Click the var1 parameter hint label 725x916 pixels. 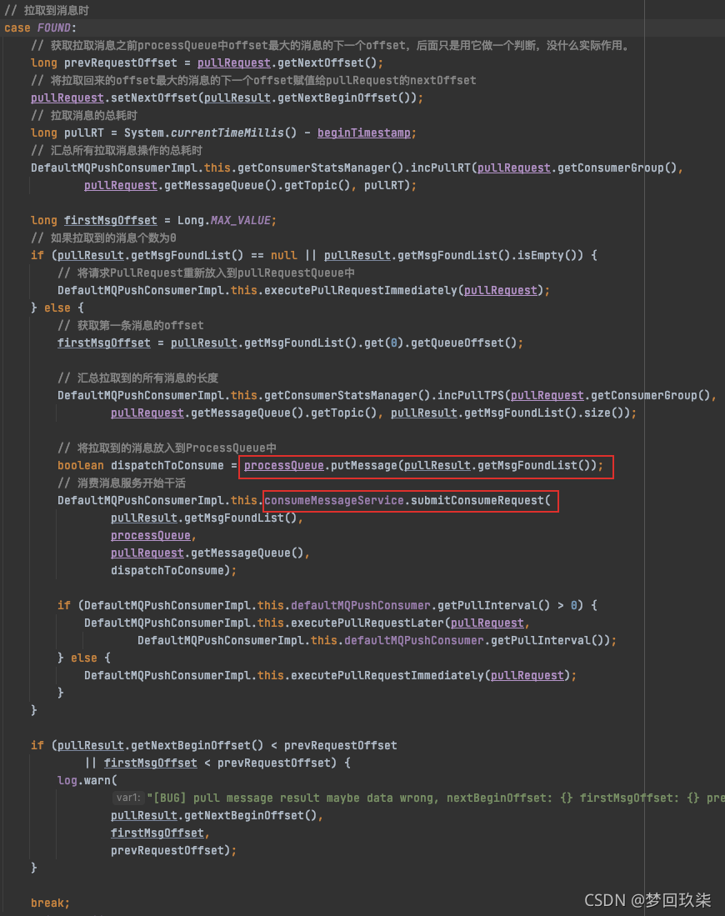128,798
